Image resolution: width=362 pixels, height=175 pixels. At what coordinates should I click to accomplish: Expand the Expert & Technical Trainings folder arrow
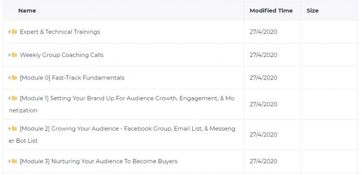point(10,32)
